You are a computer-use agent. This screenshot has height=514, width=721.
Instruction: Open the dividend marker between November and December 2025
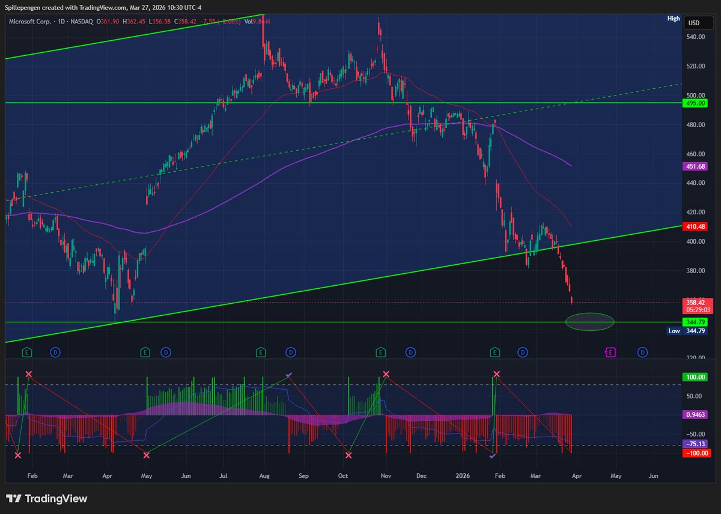pyautogui.click(x=410, y=352)
